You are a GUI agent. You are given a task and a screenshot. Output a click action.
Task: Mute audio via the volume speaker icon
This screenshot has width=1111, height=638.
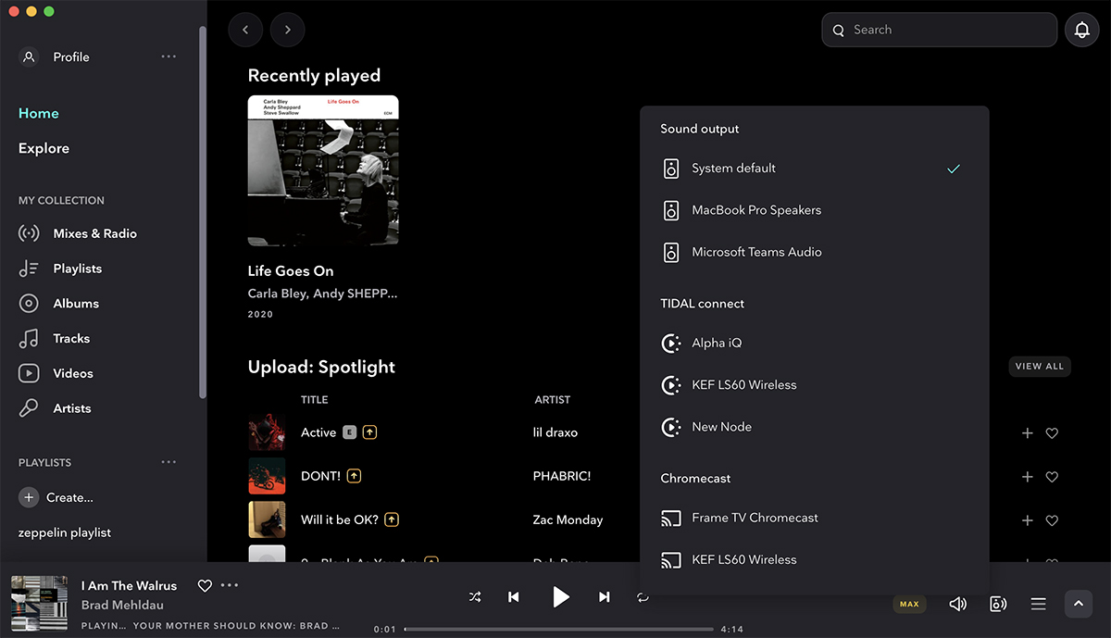coord(957,603)
